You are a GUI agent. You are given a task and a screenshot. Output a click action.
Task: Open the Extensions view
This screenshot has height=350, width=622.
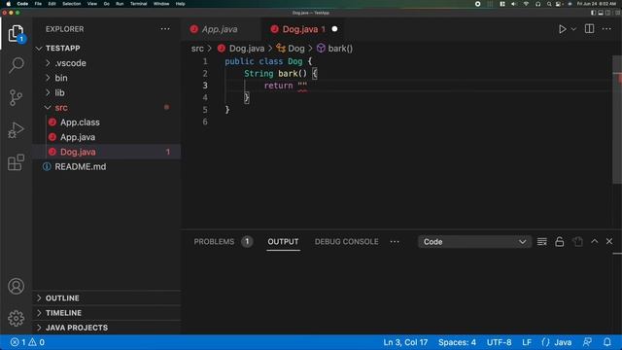(x=16, y=162)
